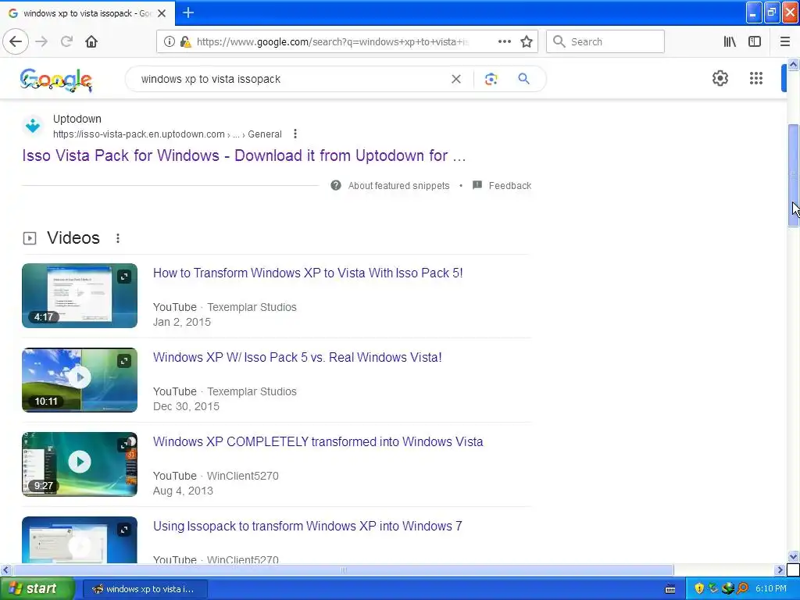Open Google quick settings gear
Screen dimensions: 800x600
tap(720, 78)
